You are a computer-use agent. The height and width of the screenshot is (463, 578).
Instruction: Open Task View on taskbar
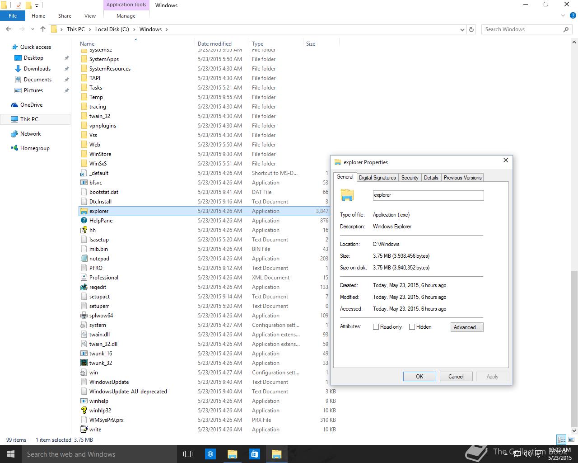(188, 454)
